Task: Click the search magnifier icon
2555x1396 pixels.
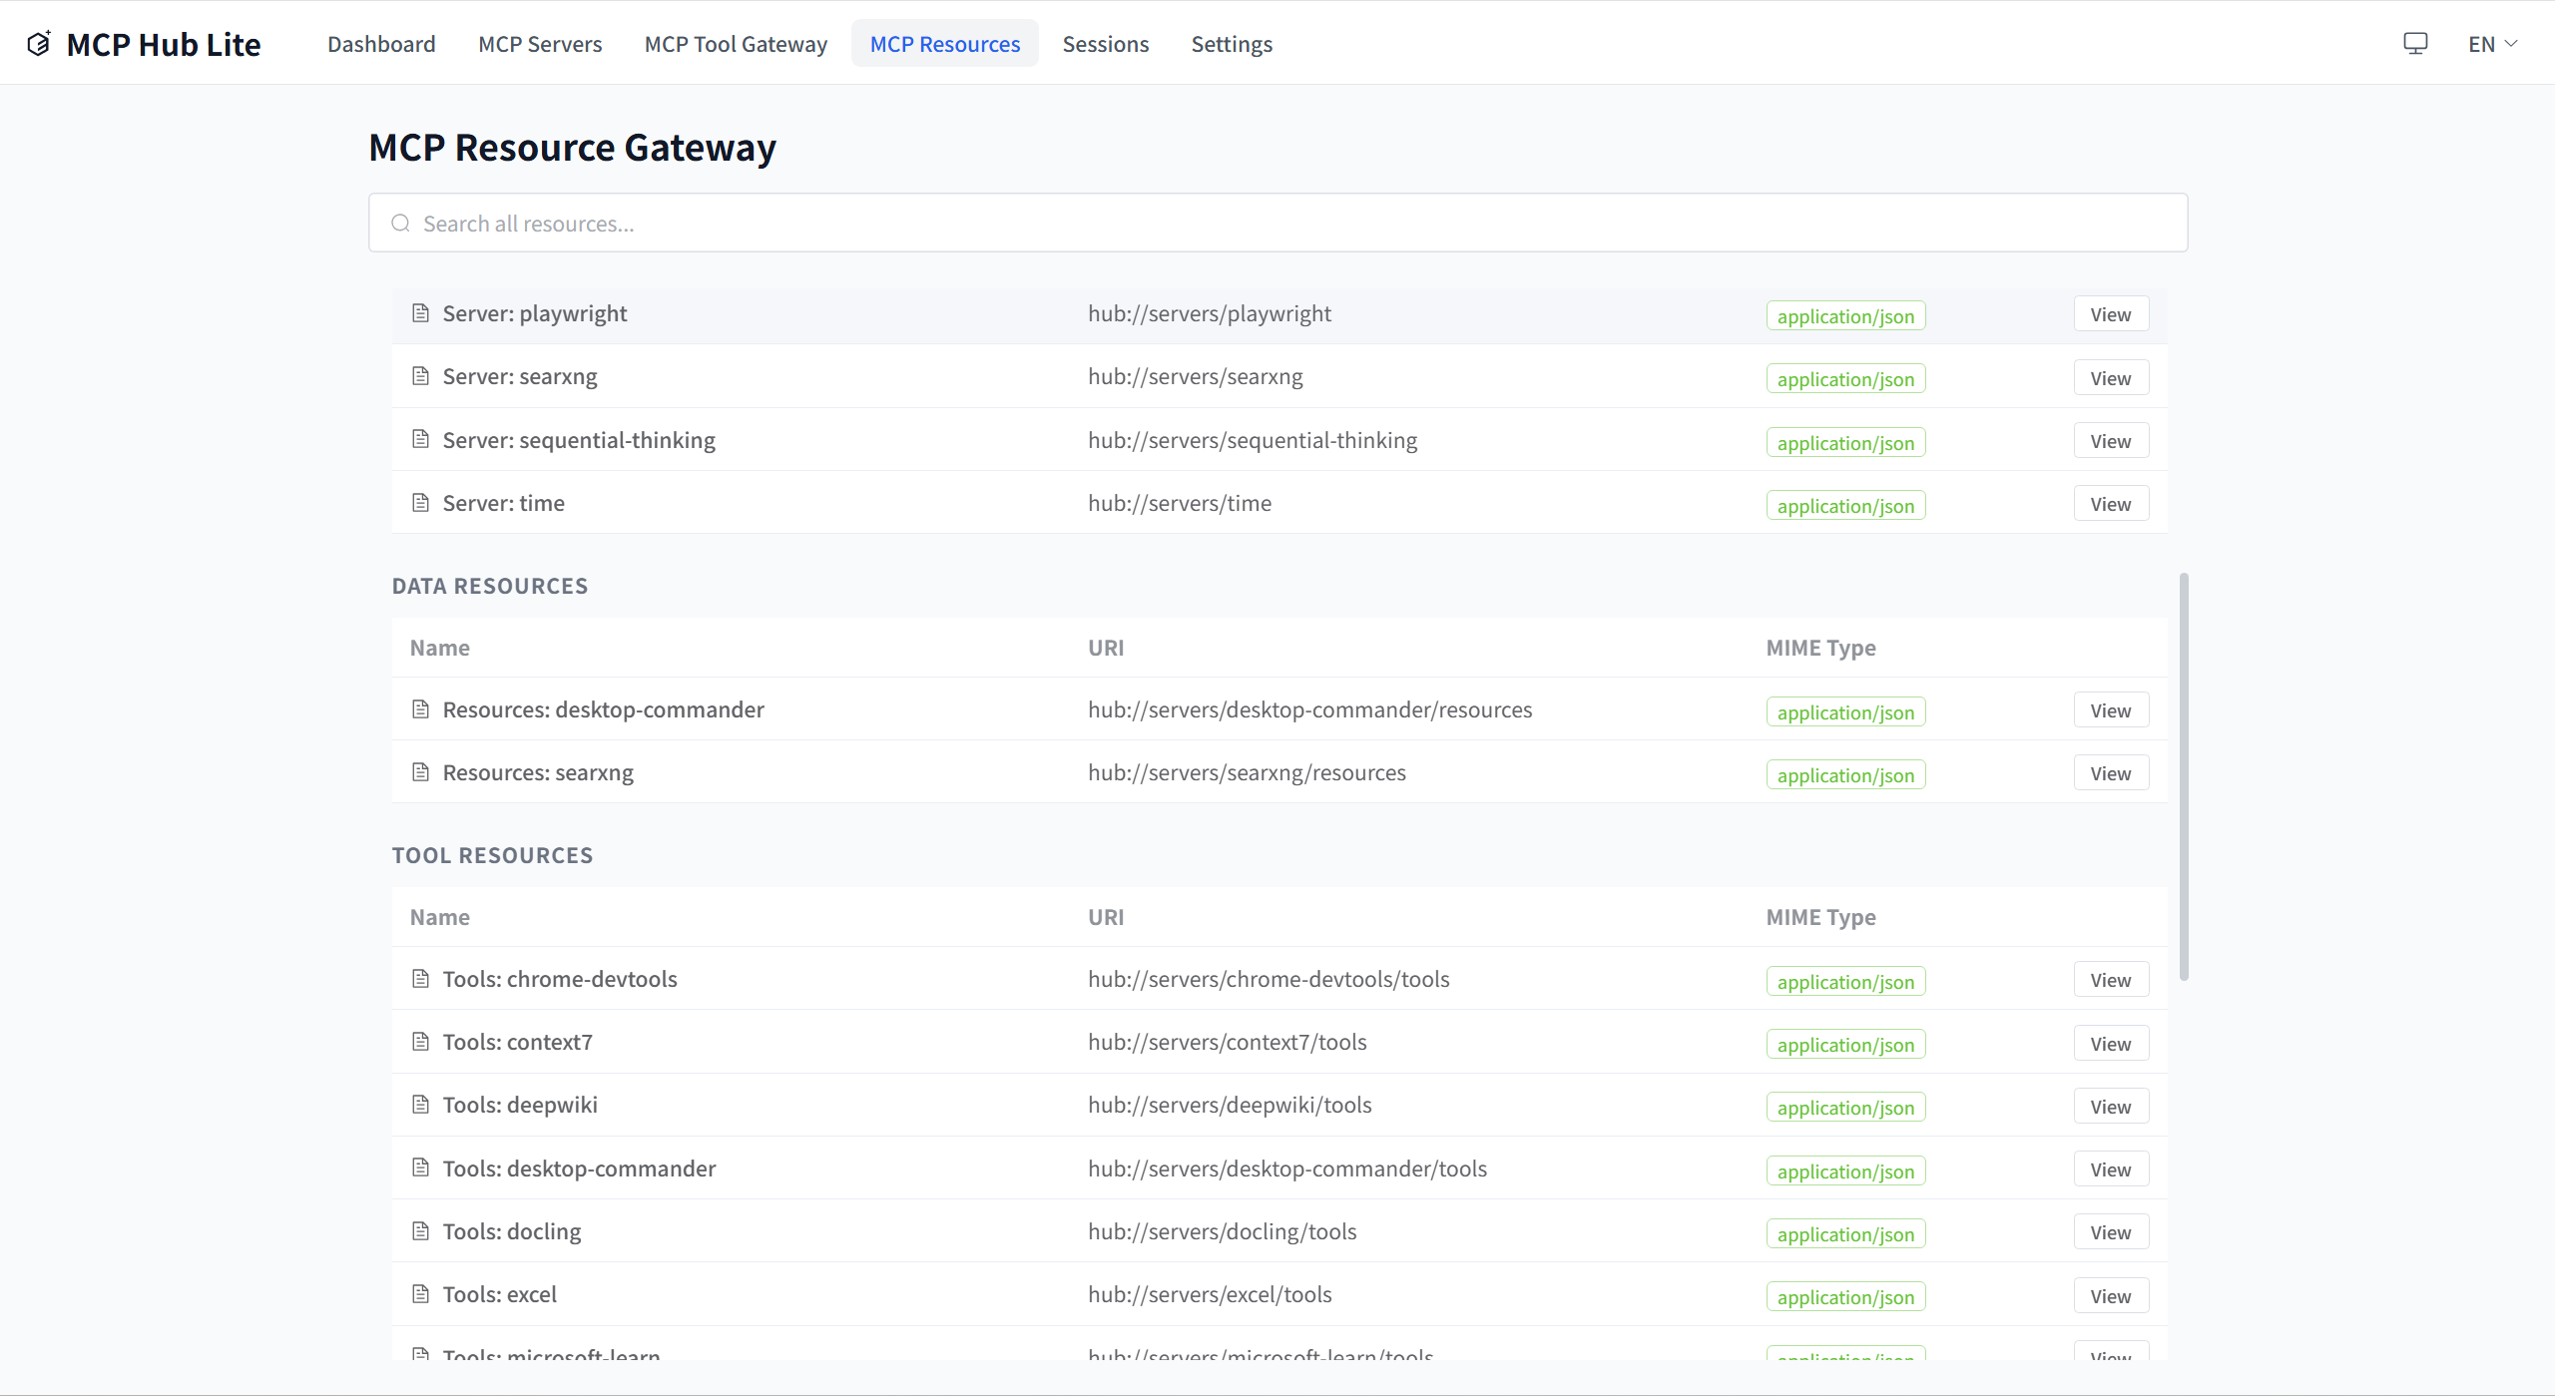Action: 400,224
